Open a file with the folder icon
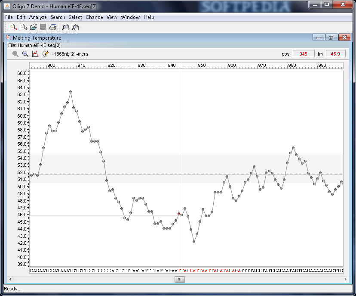356x296 pixels. 33,27
